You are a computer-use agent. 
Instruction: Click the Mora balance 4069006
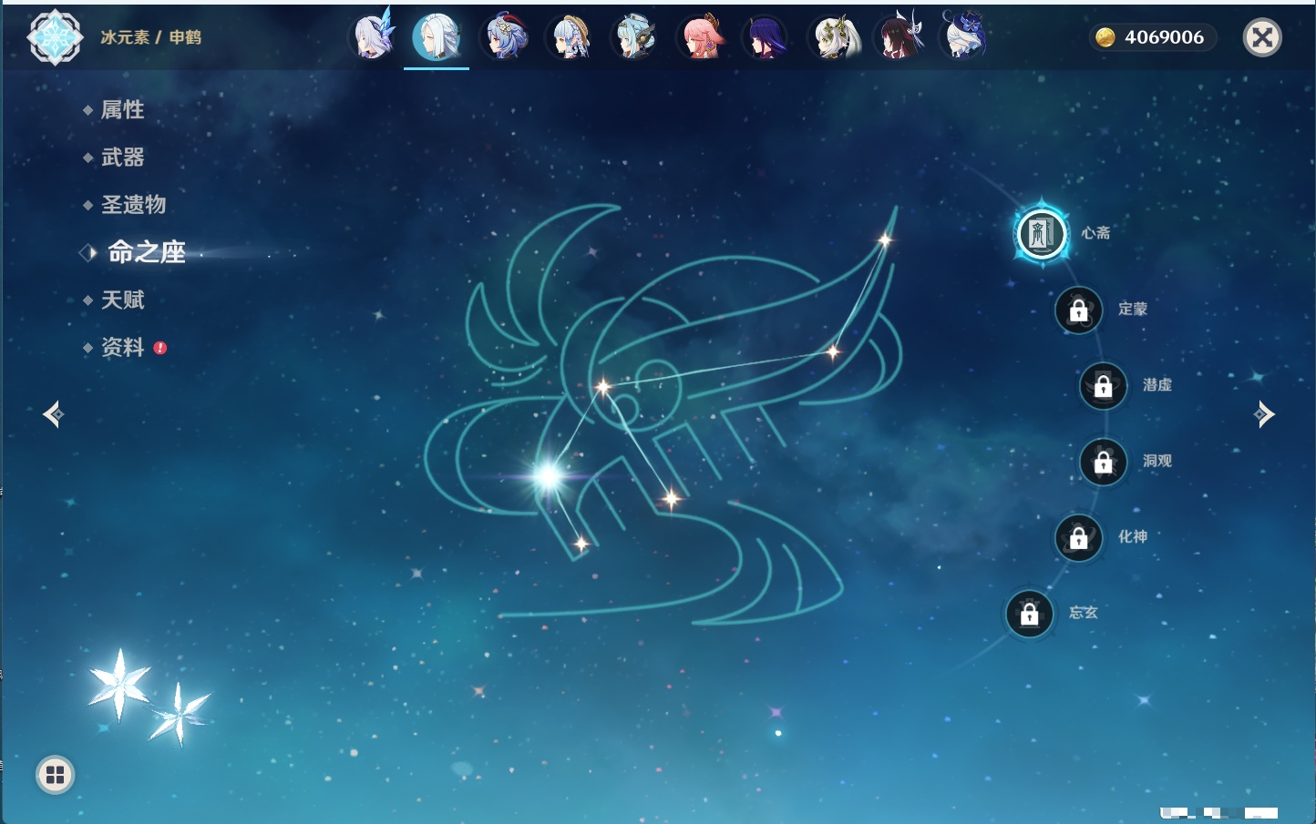click(1164, 37)
